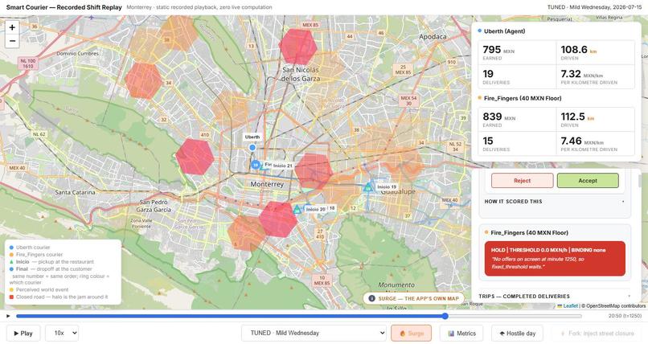
Task: Click Surge — The App's Own Map banner
Action: click(414, 298)
